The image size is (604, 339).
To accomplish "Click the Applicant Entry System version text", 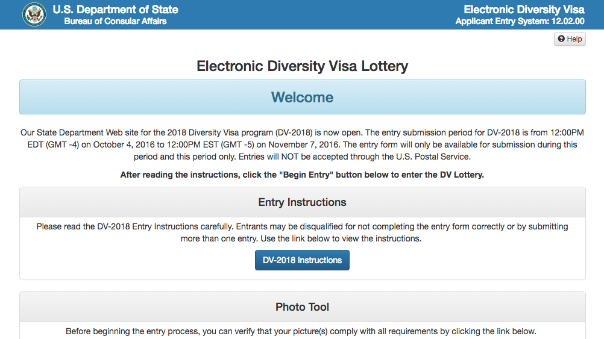I will (520, 21).
